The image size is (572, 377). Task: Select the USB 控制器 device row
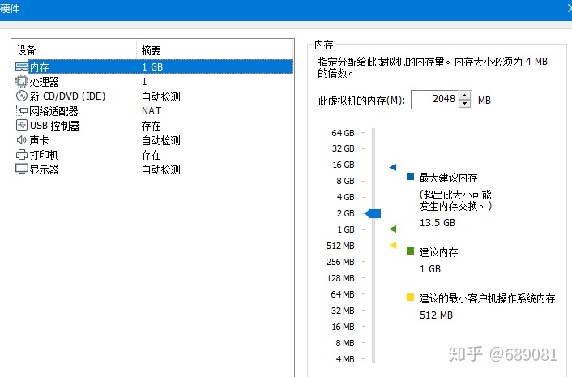point(154,125)
